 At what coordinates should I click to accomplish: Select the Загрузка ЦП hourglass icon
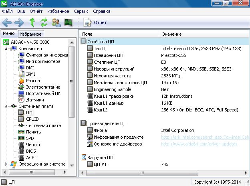[x=84, y=158]
